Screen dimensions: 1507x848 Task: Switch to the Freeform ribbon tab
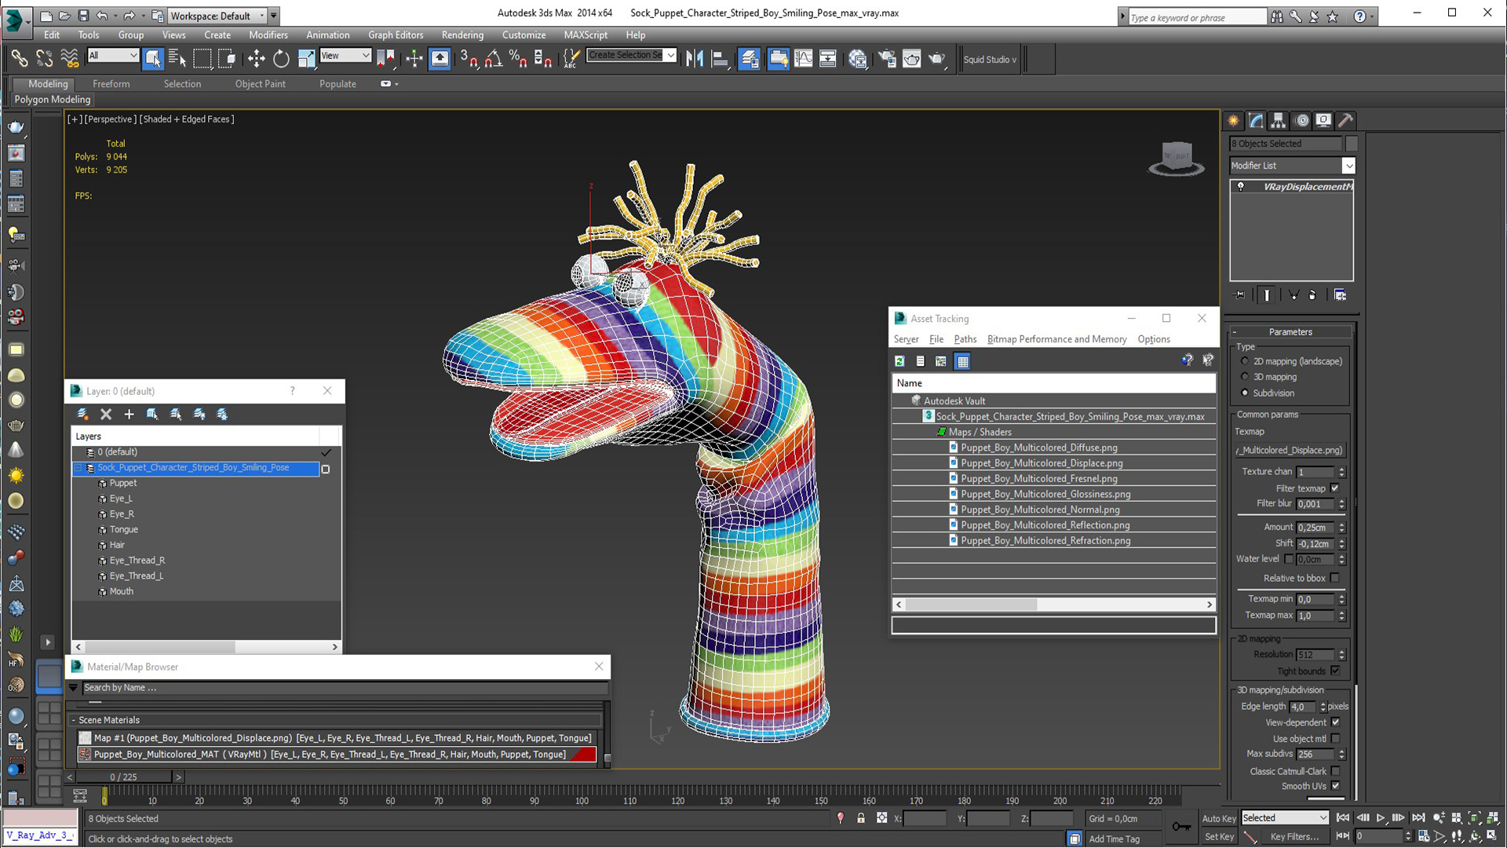point(111,84)
